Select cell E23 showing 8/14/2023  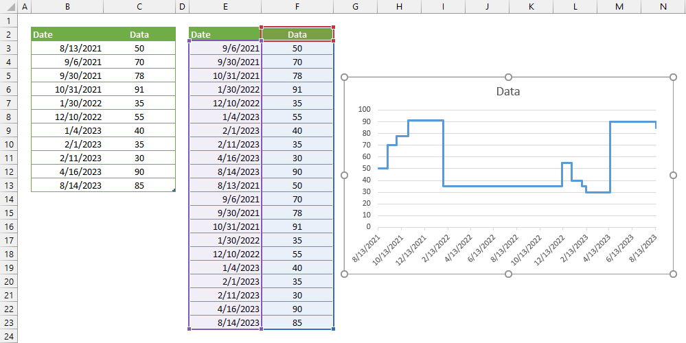pyautogui.click(x=225, y=322)
